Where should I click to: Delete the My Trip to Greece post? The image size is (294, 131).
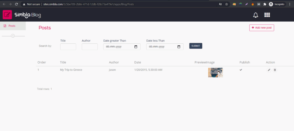(275, 70)
